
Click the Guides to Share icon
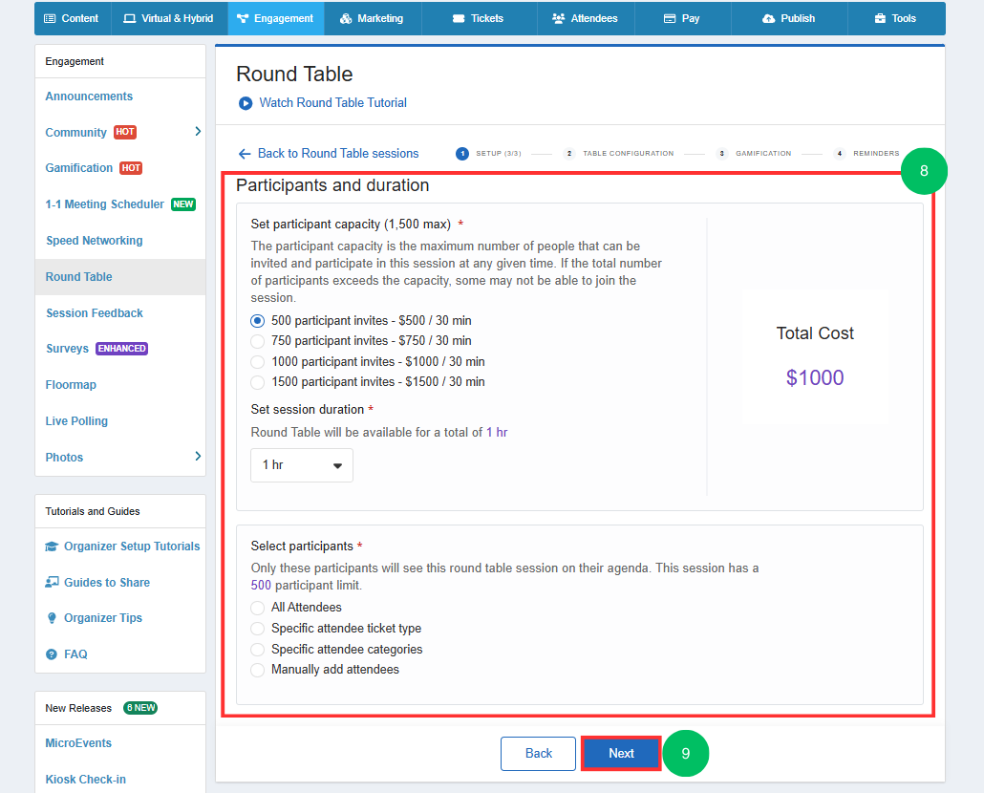52,582
